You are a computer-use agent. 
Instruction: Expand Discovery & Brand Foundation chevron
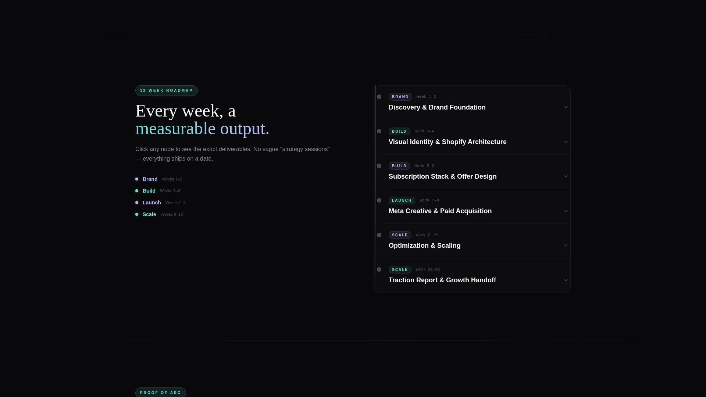(566, 107)
